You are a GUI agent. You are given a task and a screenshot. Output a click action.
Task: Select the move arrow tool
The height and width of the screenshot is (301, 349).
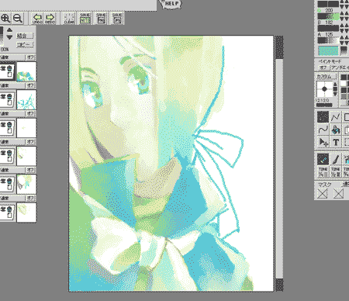323,142
